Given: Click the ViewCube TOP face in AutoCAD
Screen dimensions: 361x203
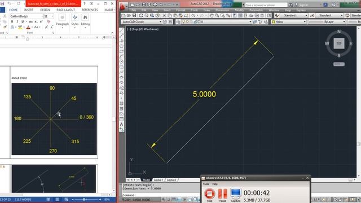Looking at the screenshot, I should coord(339,43).
